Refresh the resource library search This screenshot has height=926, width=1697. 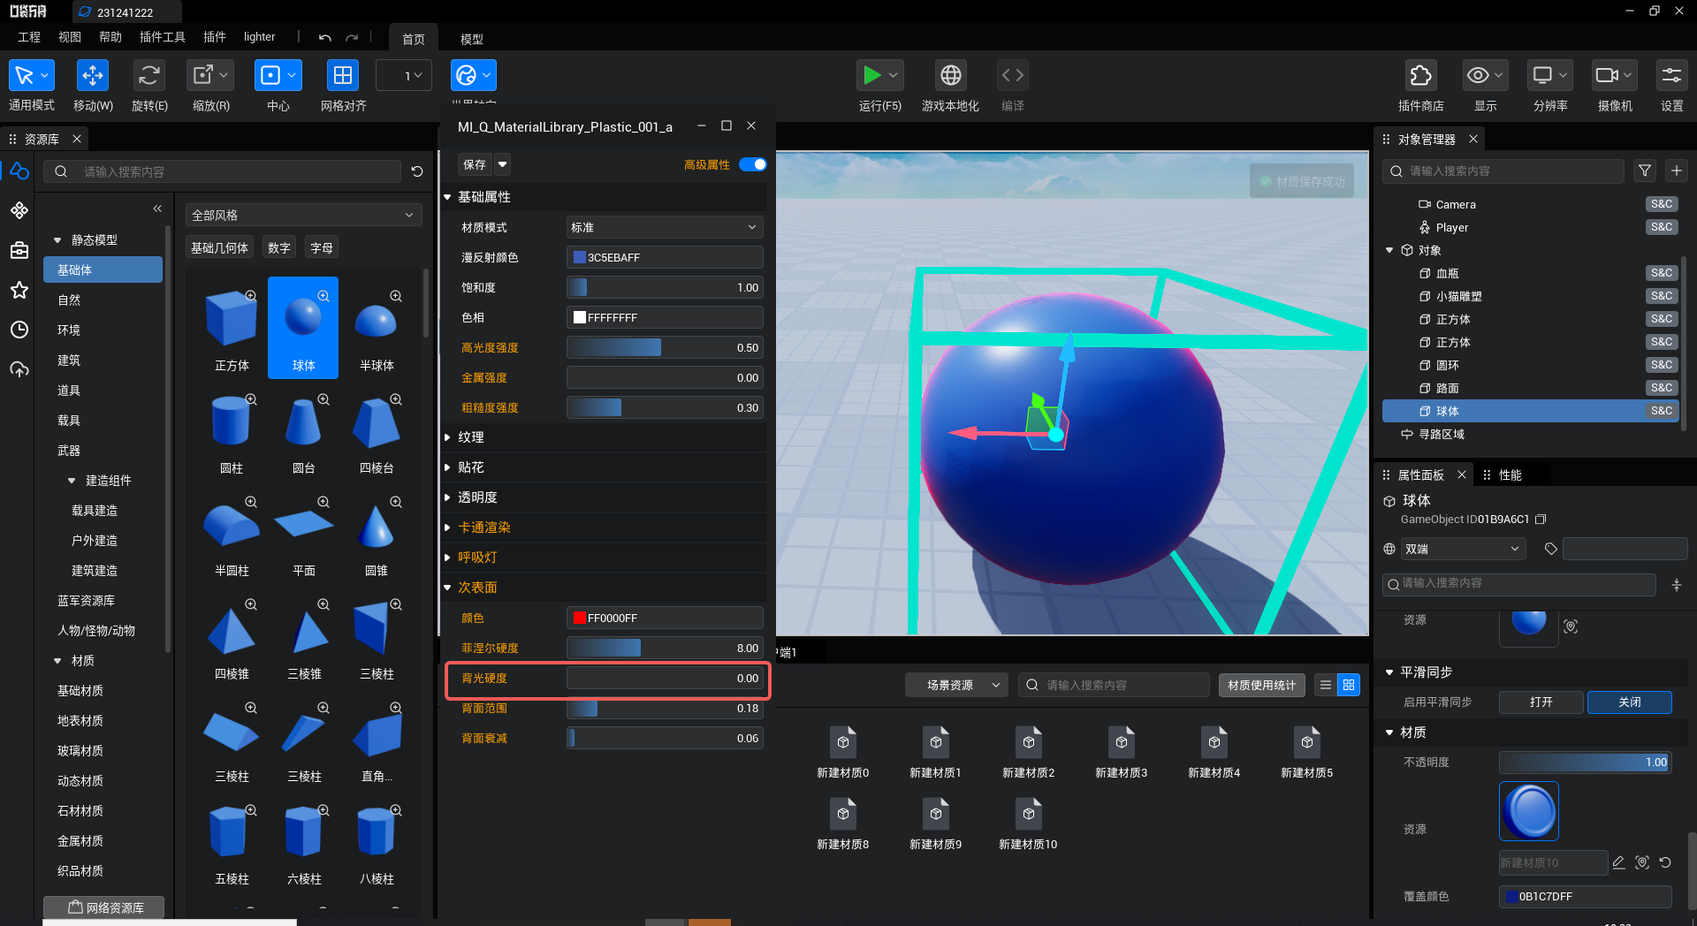(417, 171)
